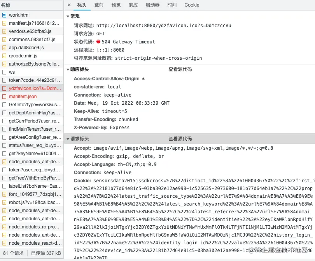
Task: Collapse the 常规 section
Action: click(68, 16)
